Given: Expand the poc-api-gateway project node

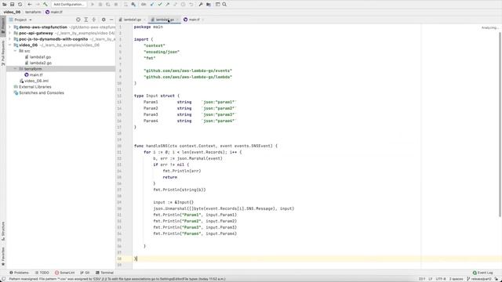Looking at the screenshot, I should pyautogui.click(x=9, y=33).
